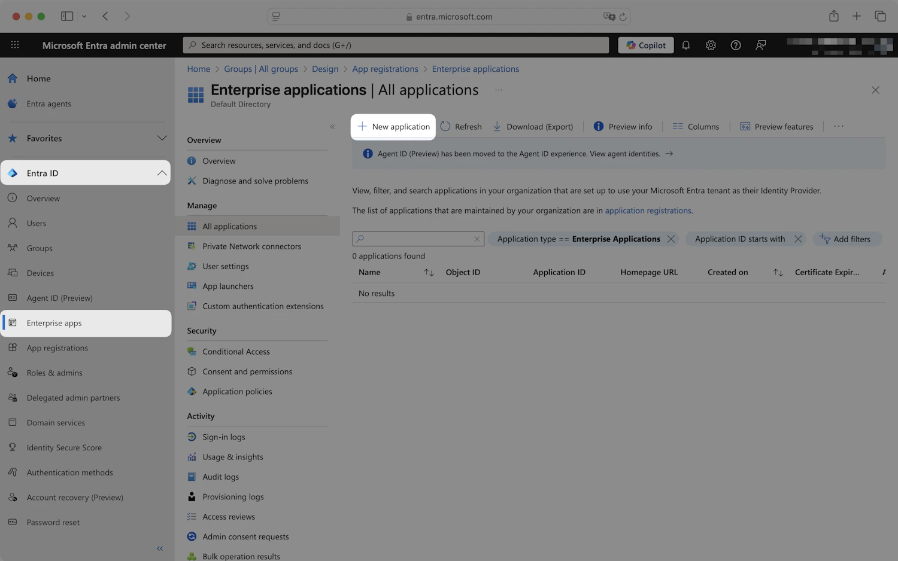Screen dimensions: 898x561
Task: Launch Copilot from the header
Action: [646, 45]
